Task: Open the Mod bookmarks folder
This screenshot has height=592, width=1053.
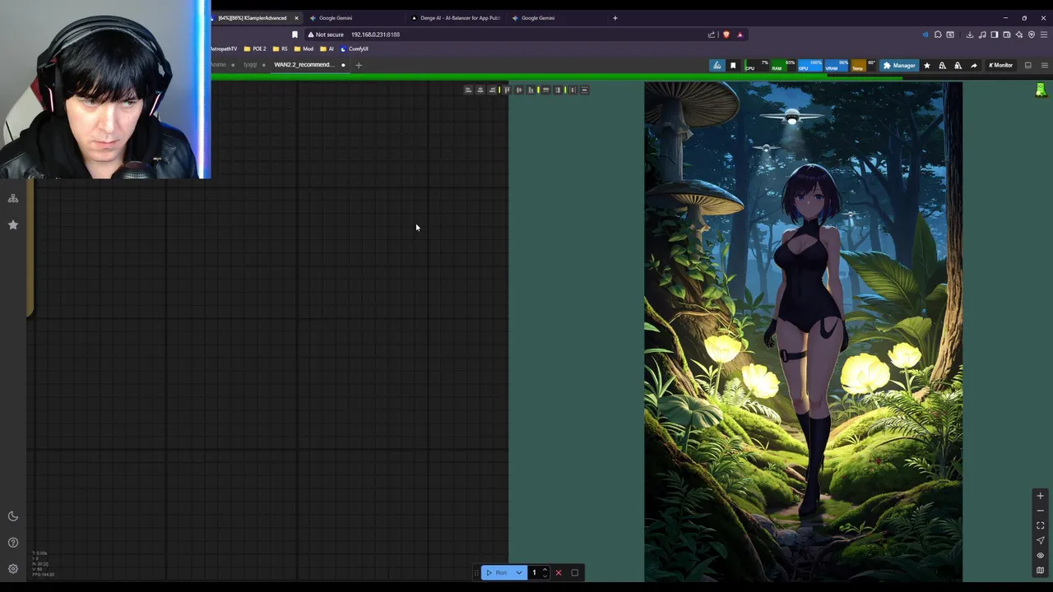Action: tap(304, 49)
